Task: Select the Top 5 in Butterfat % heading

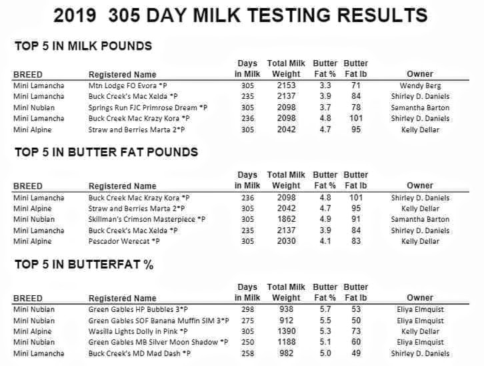Action: (84, 264)
